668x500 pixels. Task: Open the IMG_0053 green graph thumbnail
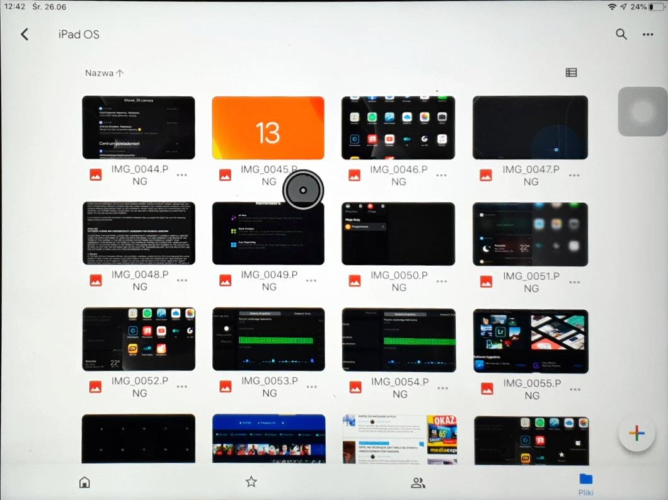[269, 339]
